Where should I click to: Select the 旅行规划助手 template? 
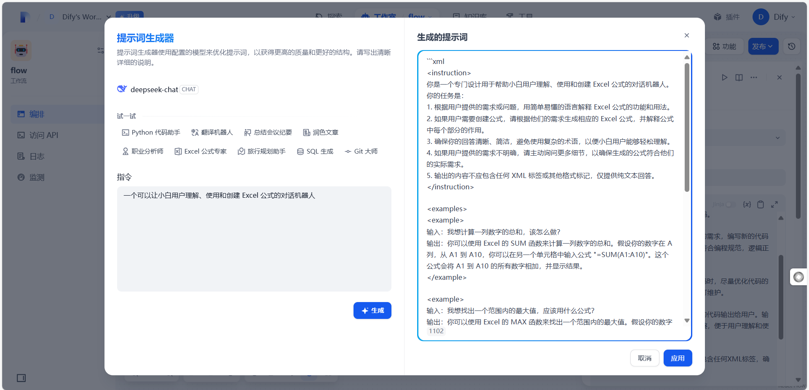(262, 151)
